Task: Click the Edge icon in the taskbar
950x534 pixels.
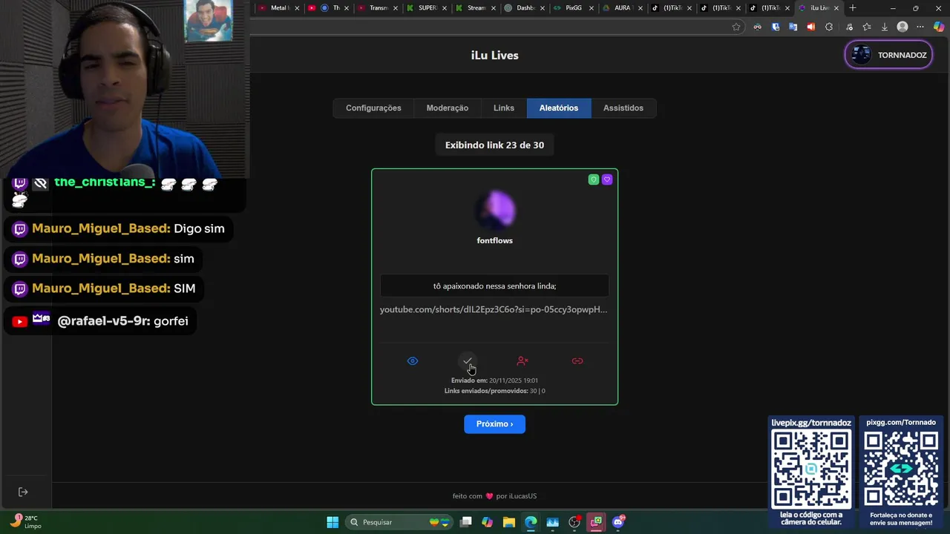Action: click(x=531, y=522)
